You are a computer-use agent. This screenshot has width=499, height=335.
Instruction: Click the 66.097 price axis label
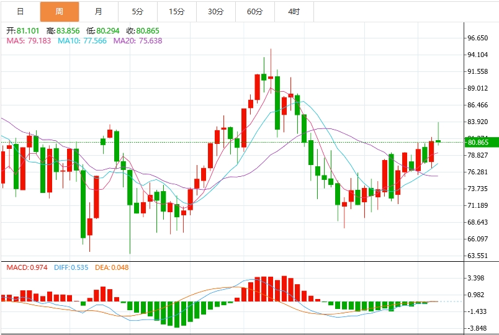pyautogui.click(x=477, y=239)
